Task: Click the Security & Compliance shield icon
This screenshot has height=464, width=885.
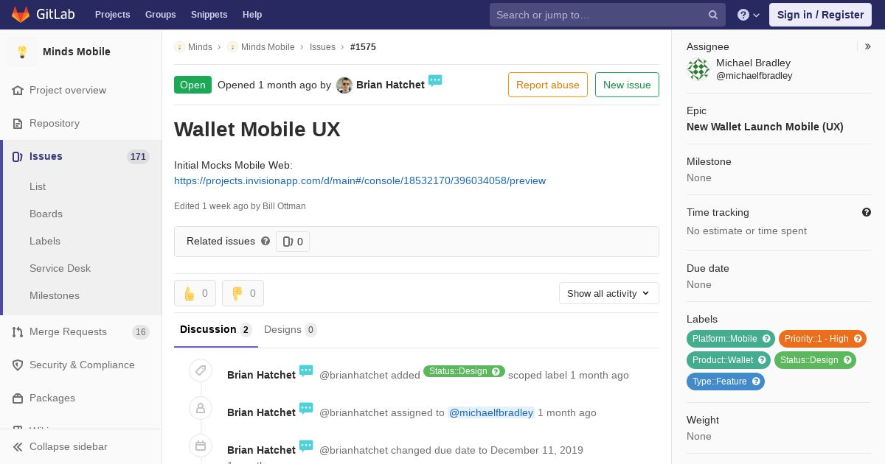Action: tap(18, 365)
